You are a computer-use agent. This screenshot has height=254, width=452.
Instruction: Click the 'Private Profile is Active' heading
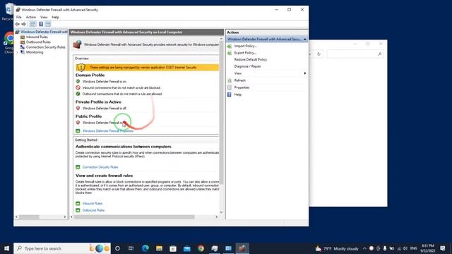coord(98,102)
